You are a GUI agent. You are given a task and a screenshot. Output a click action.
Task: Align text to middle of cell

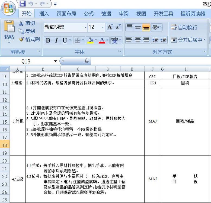pos(138,27)
